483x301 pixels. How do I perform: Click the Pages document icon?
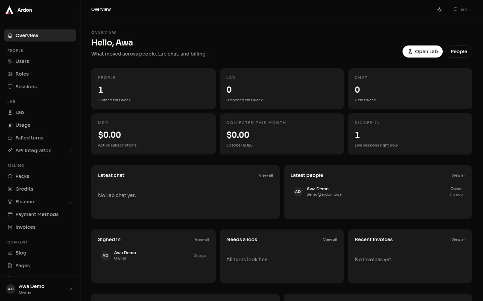coord(10,266)
